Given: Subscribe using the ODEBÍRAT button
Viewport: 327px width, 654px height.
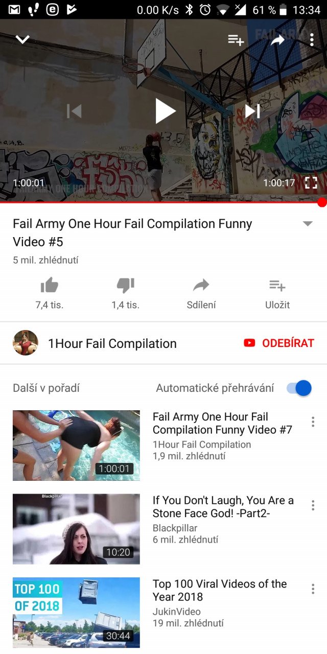Looking at the screenshot, I should tap(279, 343).
